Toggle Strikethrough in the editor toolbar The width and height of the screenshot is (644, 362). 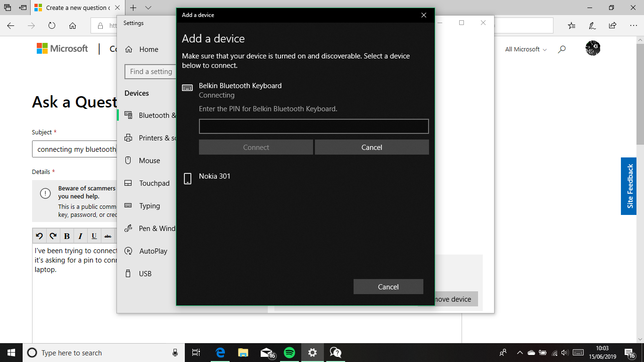[108, 236]
